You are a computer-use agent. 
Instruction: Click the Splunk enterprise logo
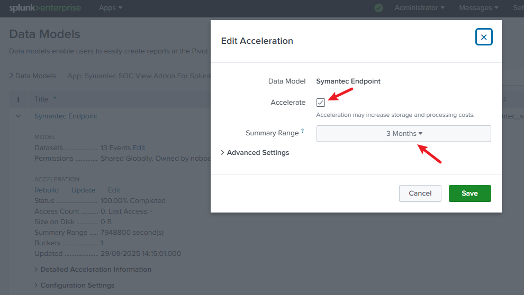tap(44, 8)
